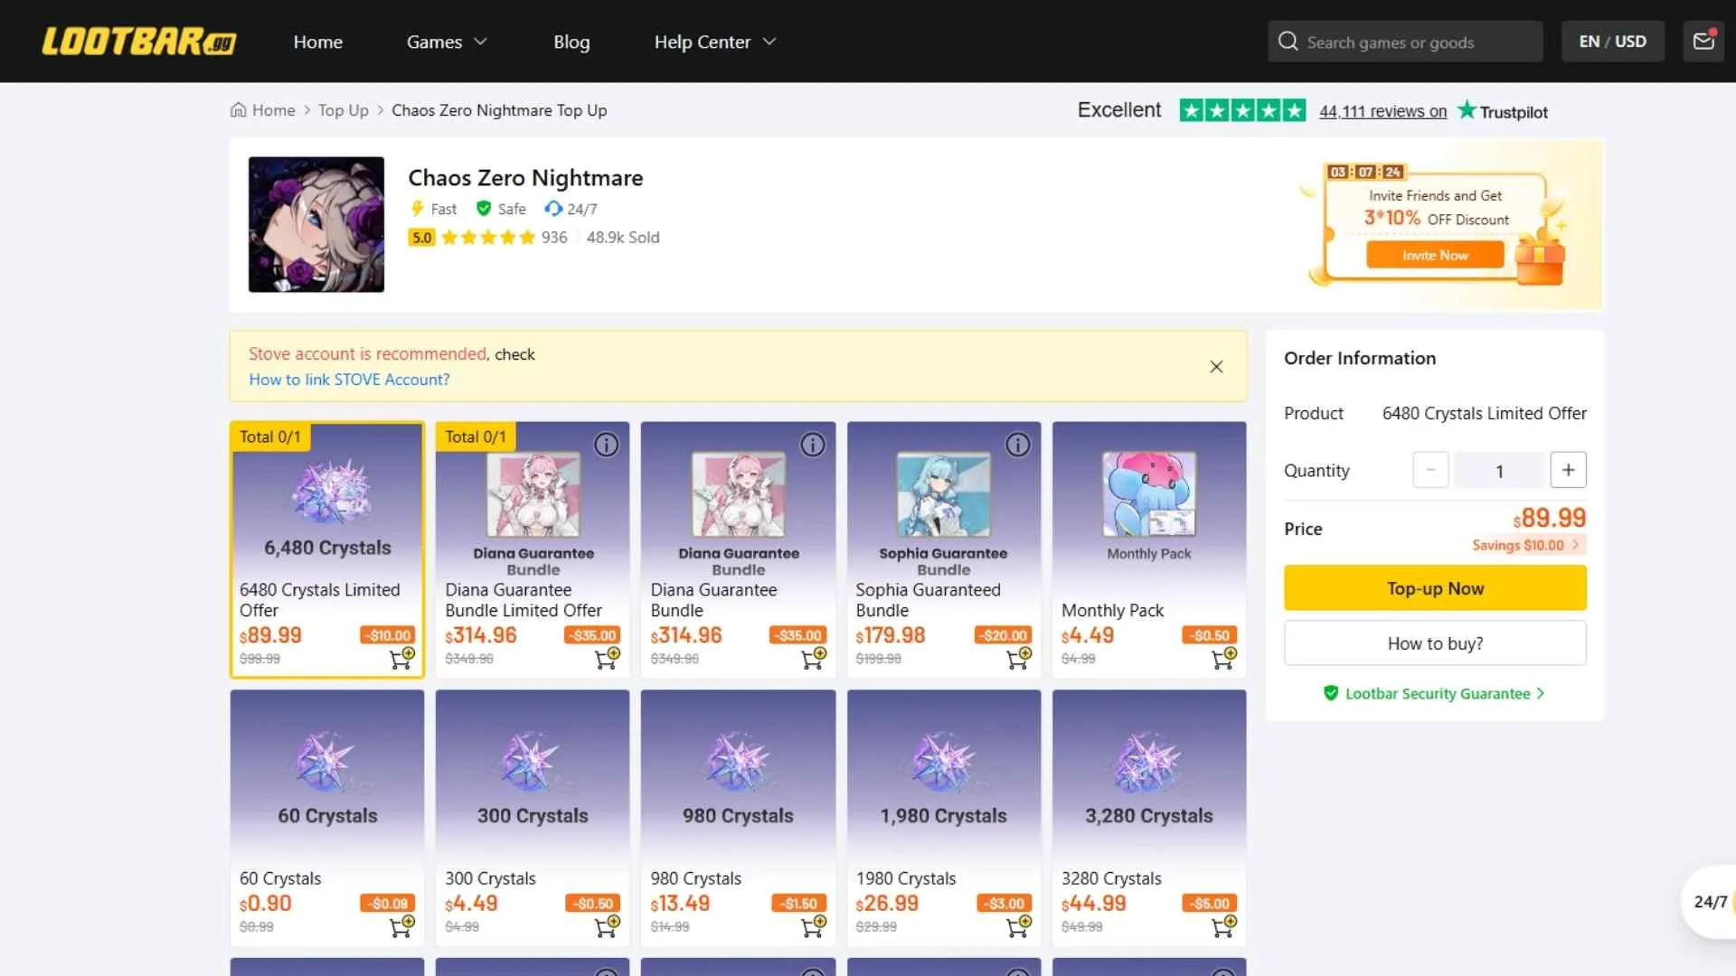This screenshot has width=1736, height=976.
Task: Add the Monthly Pack to cart
Action: click(1223, 659)
